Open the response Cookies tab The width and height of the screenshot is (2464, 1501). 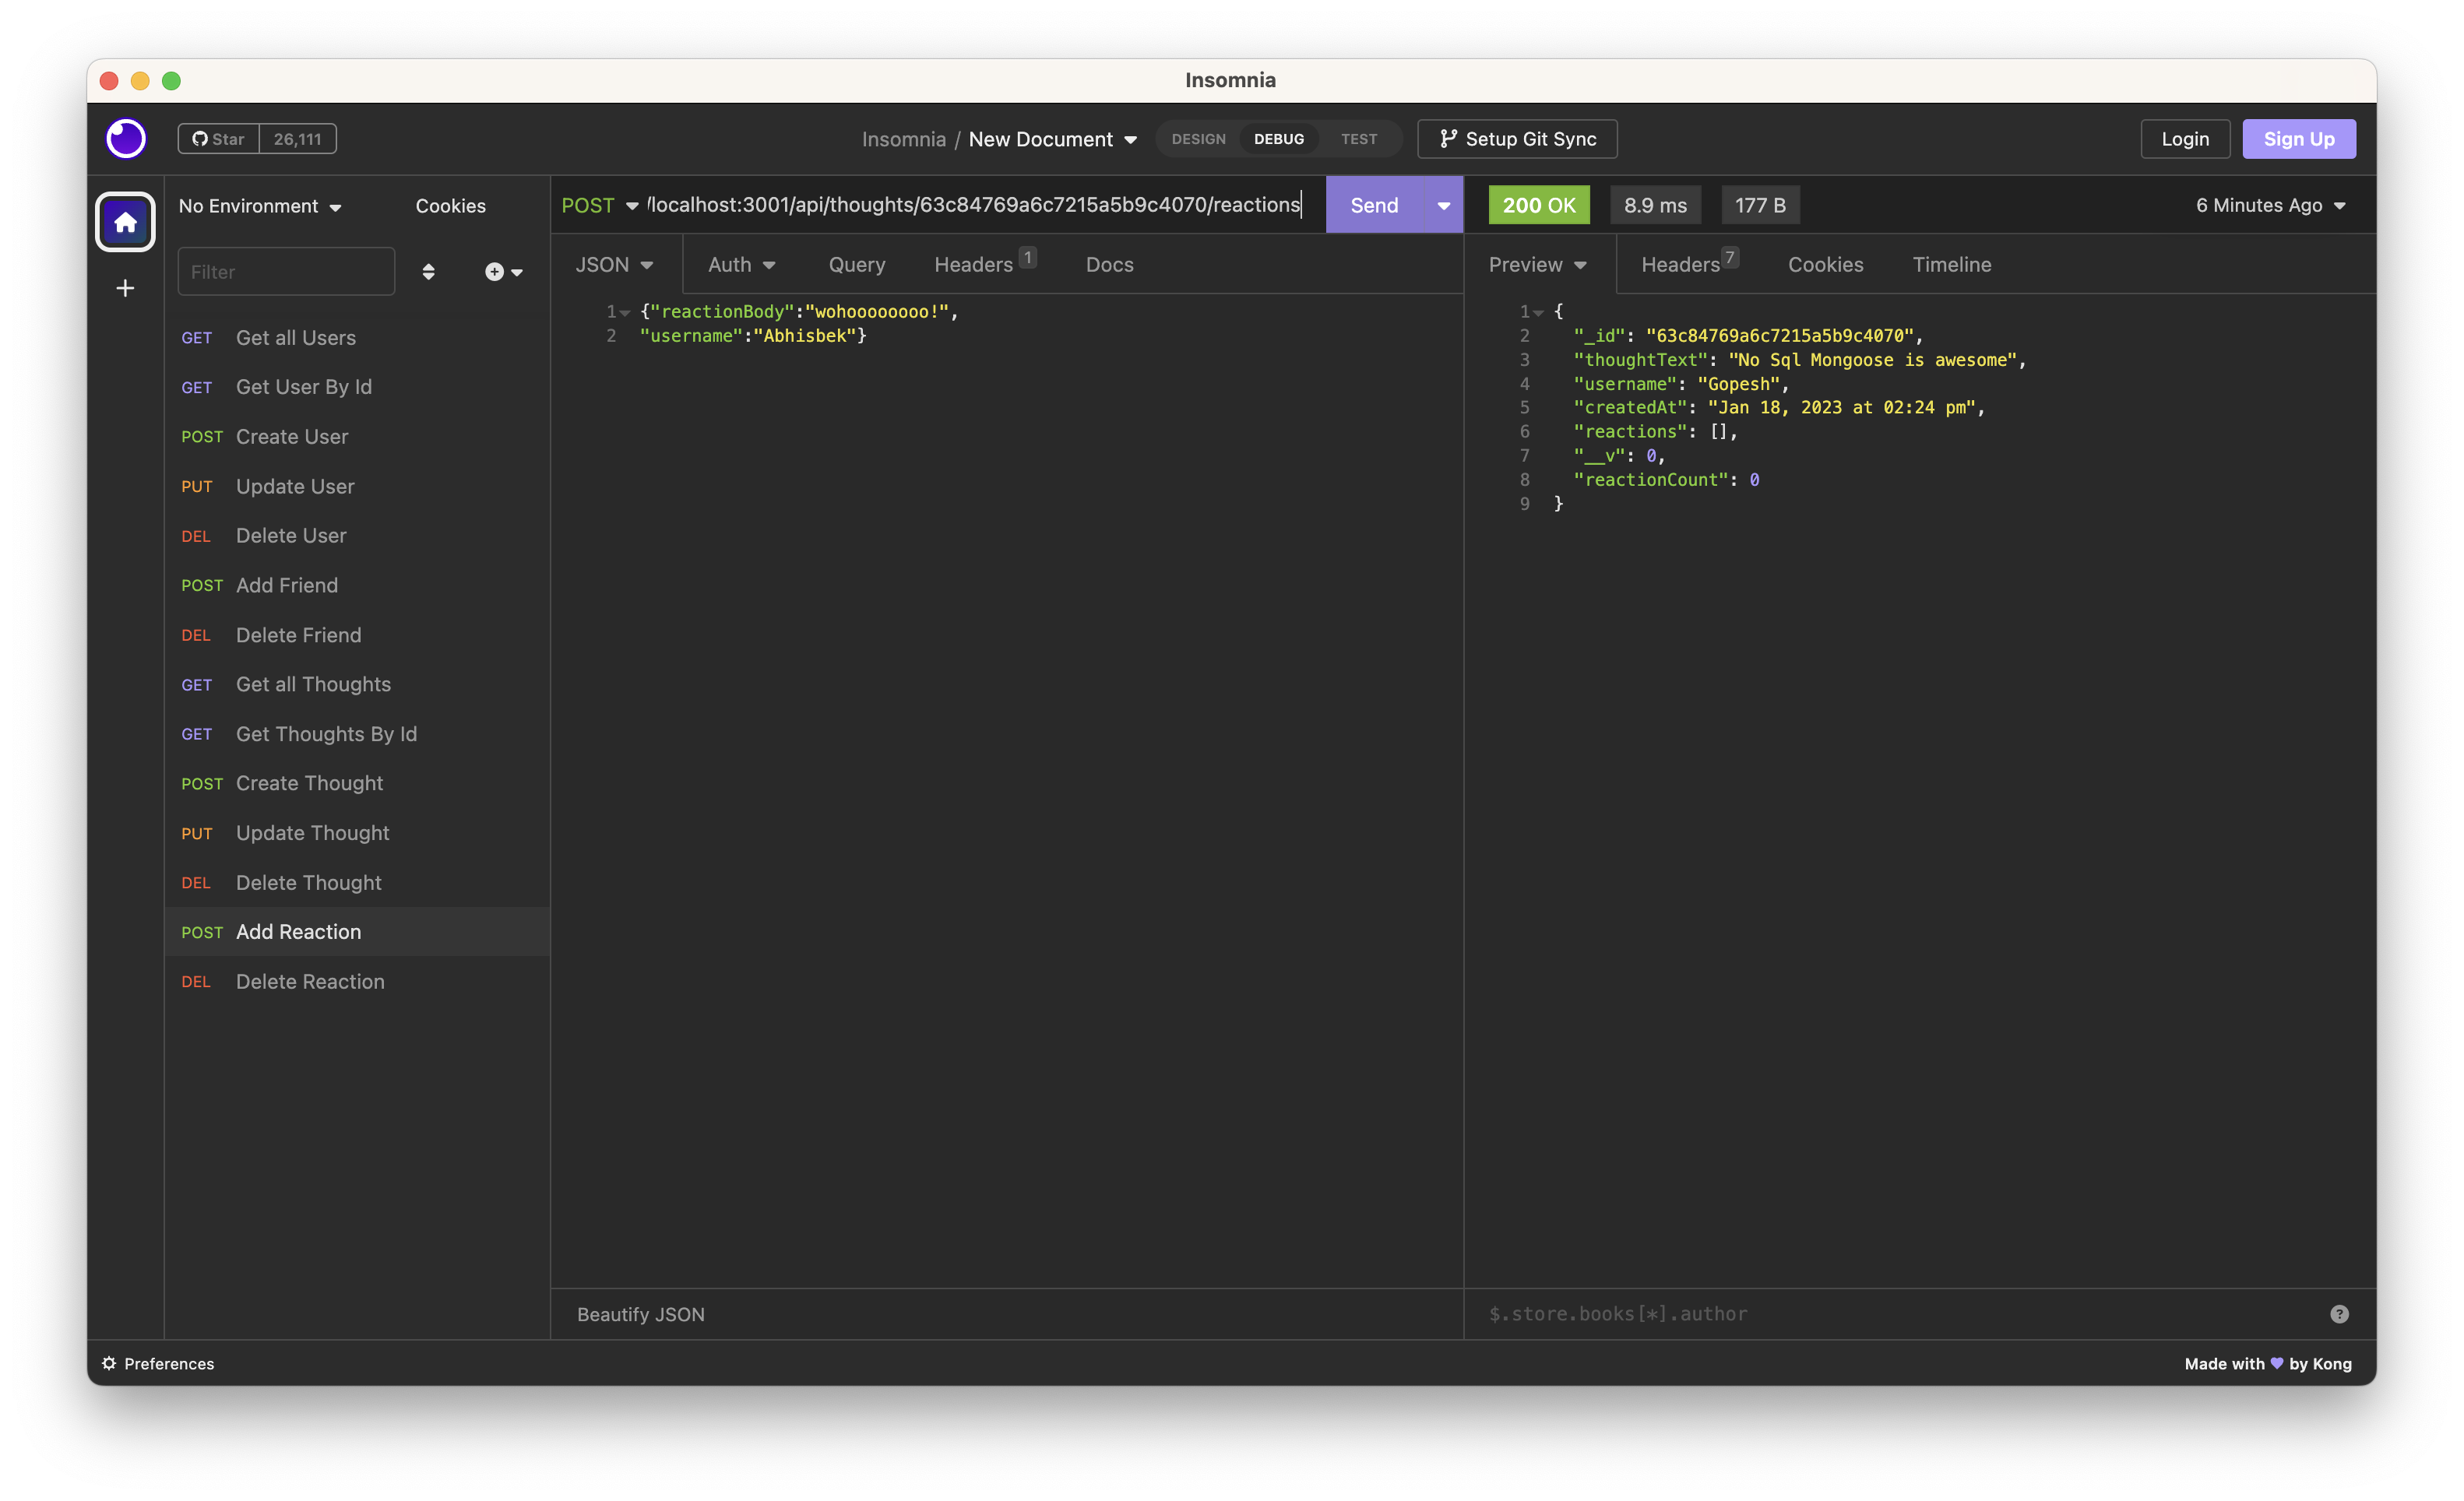(x=1825, y=265)
